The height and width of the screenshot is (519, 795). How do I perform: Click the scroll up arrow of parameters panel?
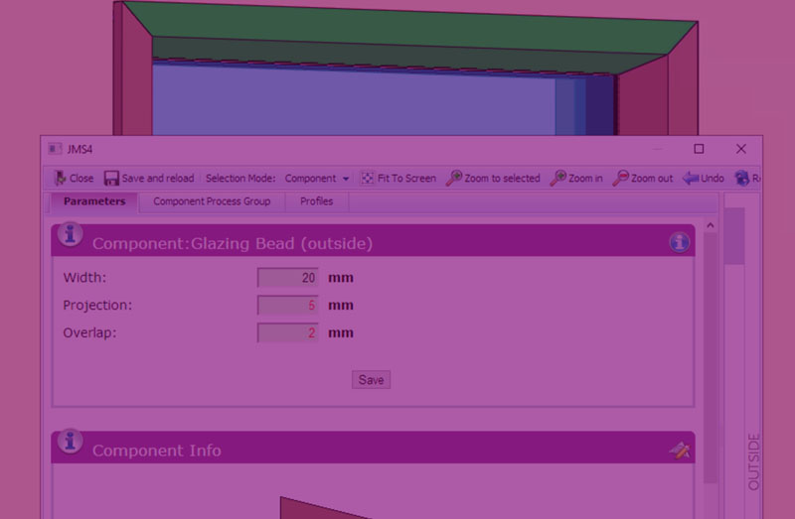711,226
